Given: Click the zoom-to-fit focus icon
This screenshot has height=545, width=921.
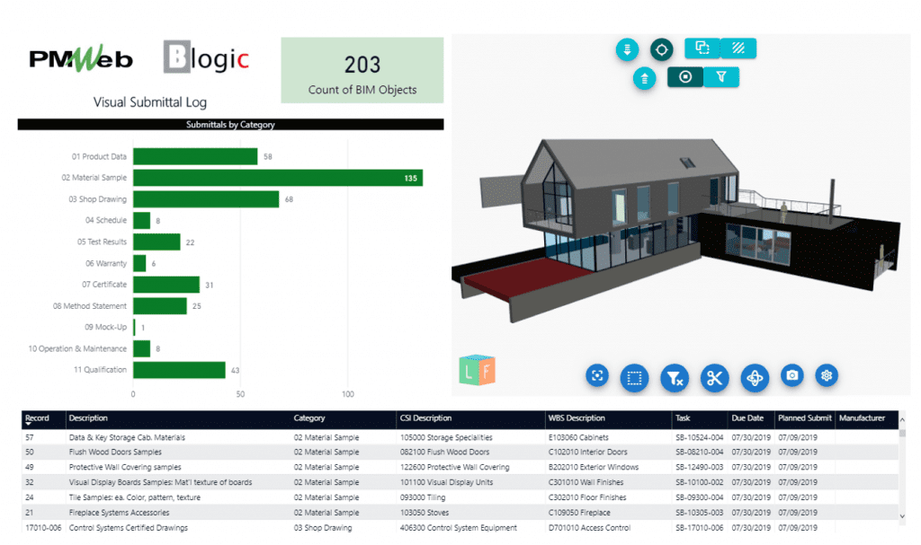Looking at the screenshot, I should (597, 375).
